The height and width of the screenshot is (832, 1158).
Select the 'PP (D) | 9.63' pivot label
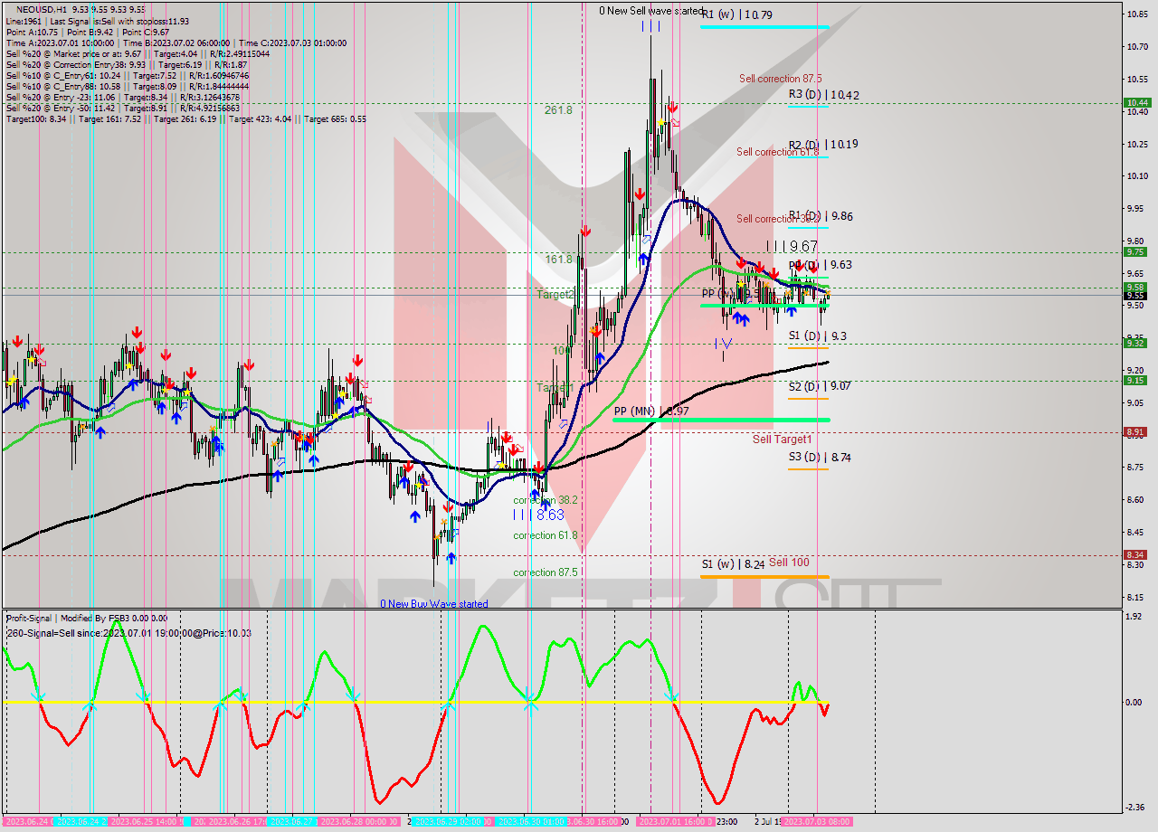point(820,265)
